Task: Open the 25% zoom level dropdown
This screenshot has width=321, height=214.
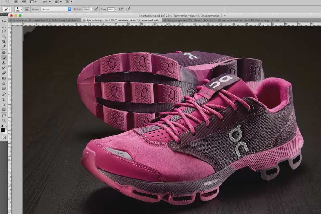Action: (x=47, y=2)
